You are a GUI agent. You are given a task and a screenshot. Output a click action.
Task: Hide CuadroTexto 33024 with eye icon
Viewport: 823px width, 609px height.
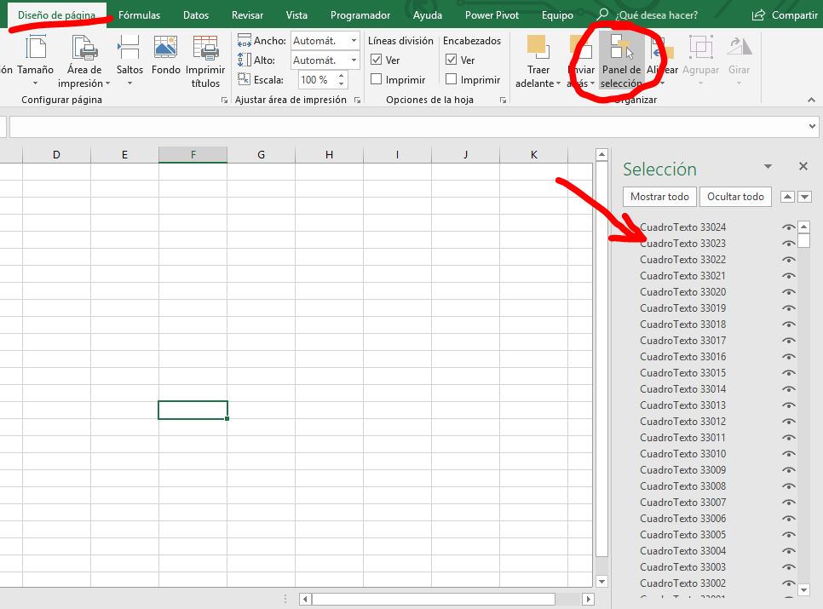[x=788, y=227]
